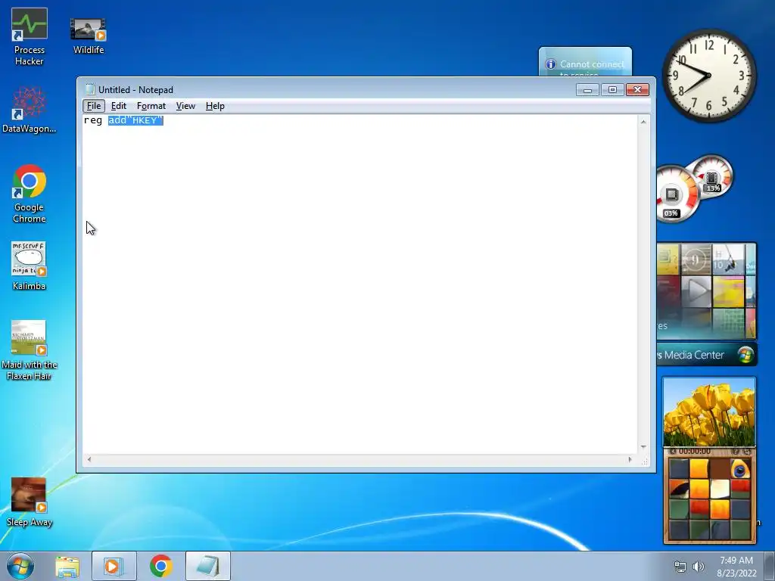The width and height of the screenshot is (775, 581).
Task: Click the Notepad title bar icon
Action: coord(90,89)
